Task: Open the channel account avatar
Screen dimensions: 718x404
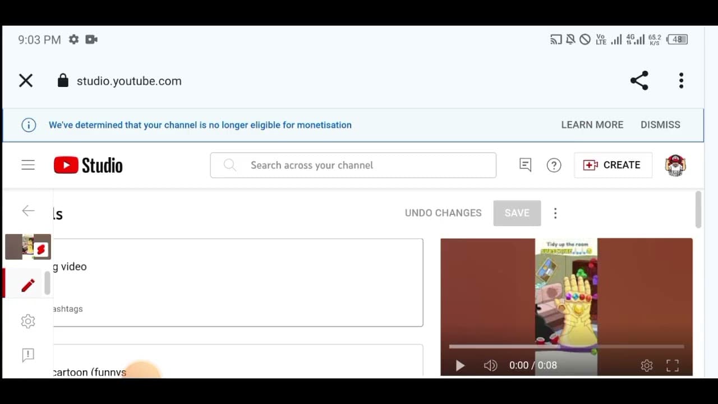Action: click(675, 166)
